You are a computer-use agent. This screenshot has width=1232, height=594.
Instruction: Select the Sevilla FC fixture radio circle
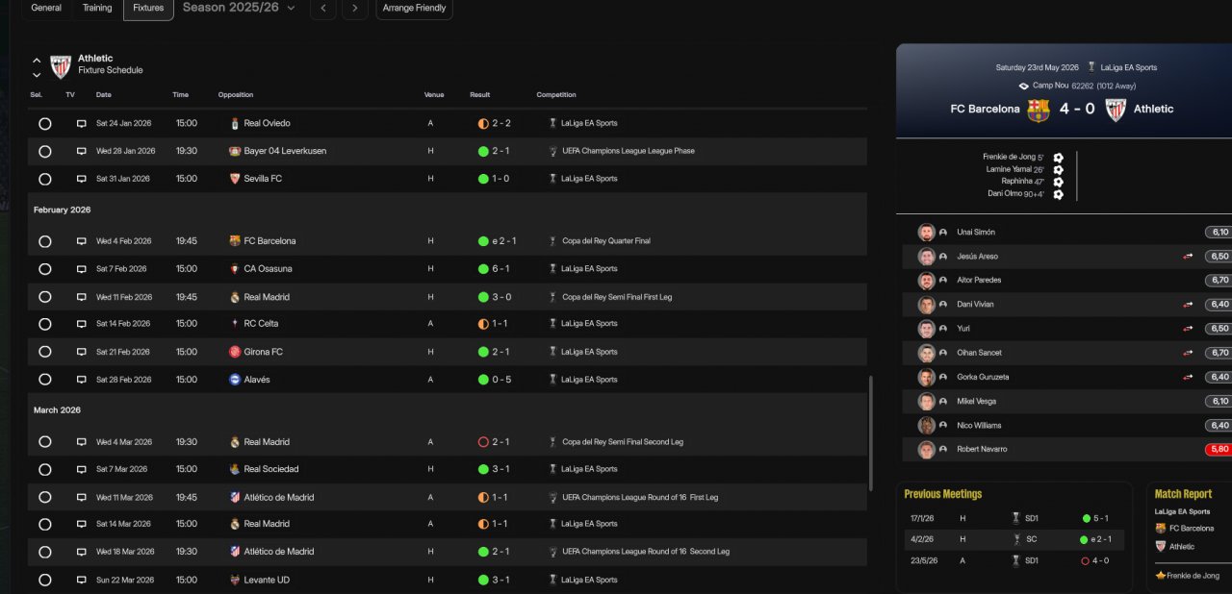pos(44,179)
